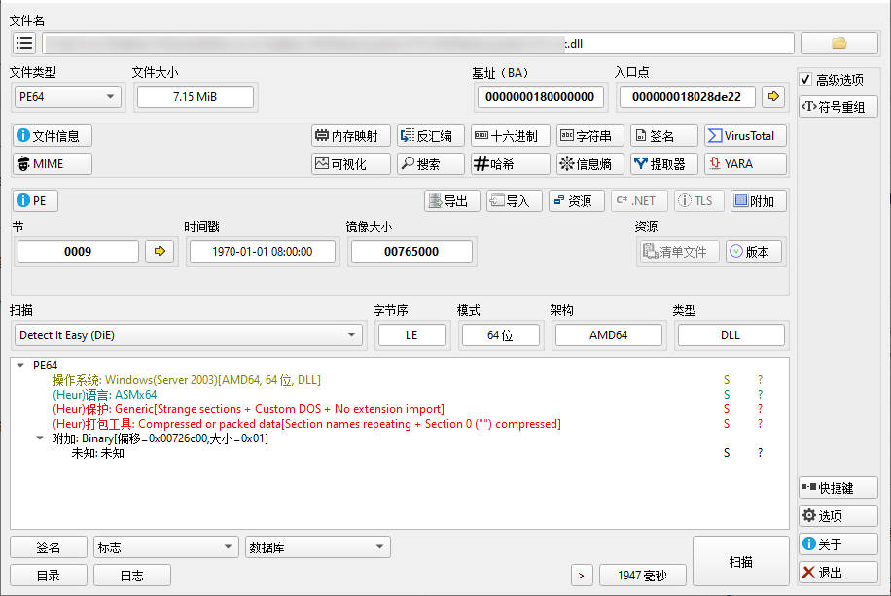
Task: Run a YARA scan
Action: click(745, 163)
